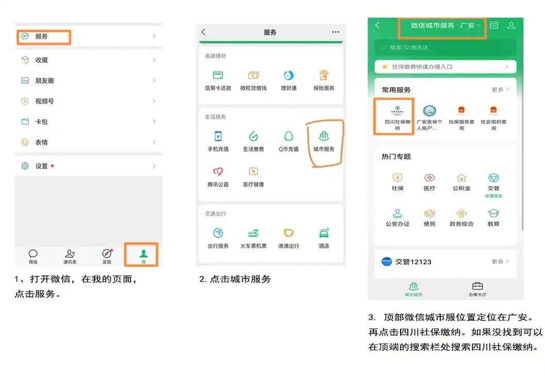546x378 pixels.
Task: Switch to the 办事大厅 bottom tab
Action: pyautogui.click(x=477, y=289)
